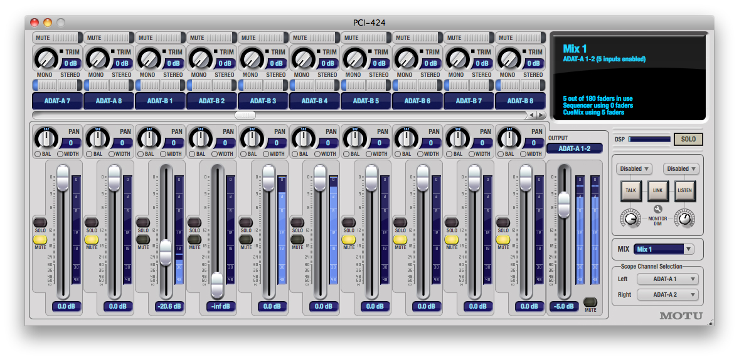The image size is (739, 360).
Task: Click '5 out of 180 faders in use' text
Action: tap(598, 99)
